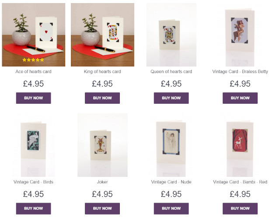Viewport: 269px width, 218px height.
Task: Buy the Vintage Card Bambi Red
Action: (x=240, y=208)
